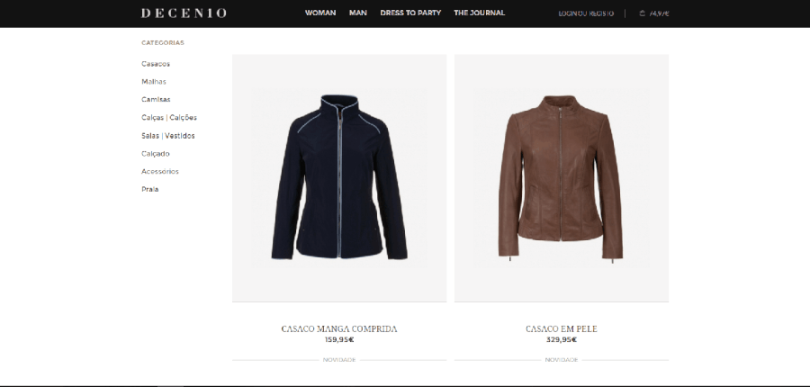Screen dimensions: 810x387
Task: Open Saias | Vestidos category
Action: [168, 136]
